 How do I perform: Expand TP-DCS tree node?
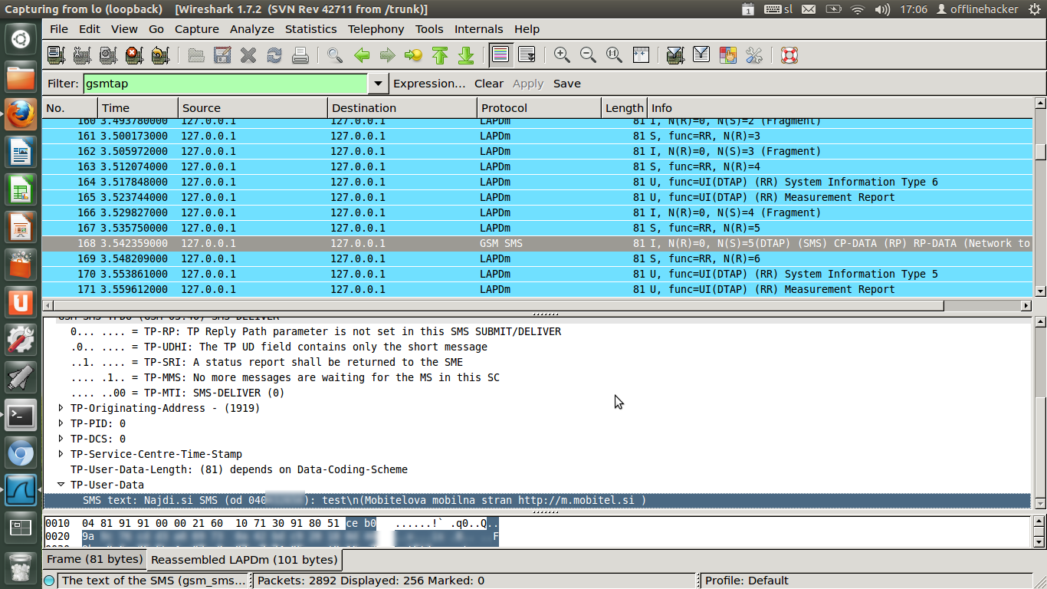[61, 439]
